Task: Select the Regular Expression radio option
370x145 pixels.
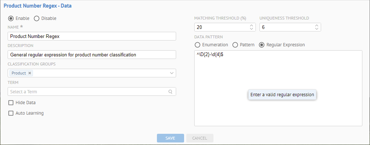Action: click(x=262, y=45)
